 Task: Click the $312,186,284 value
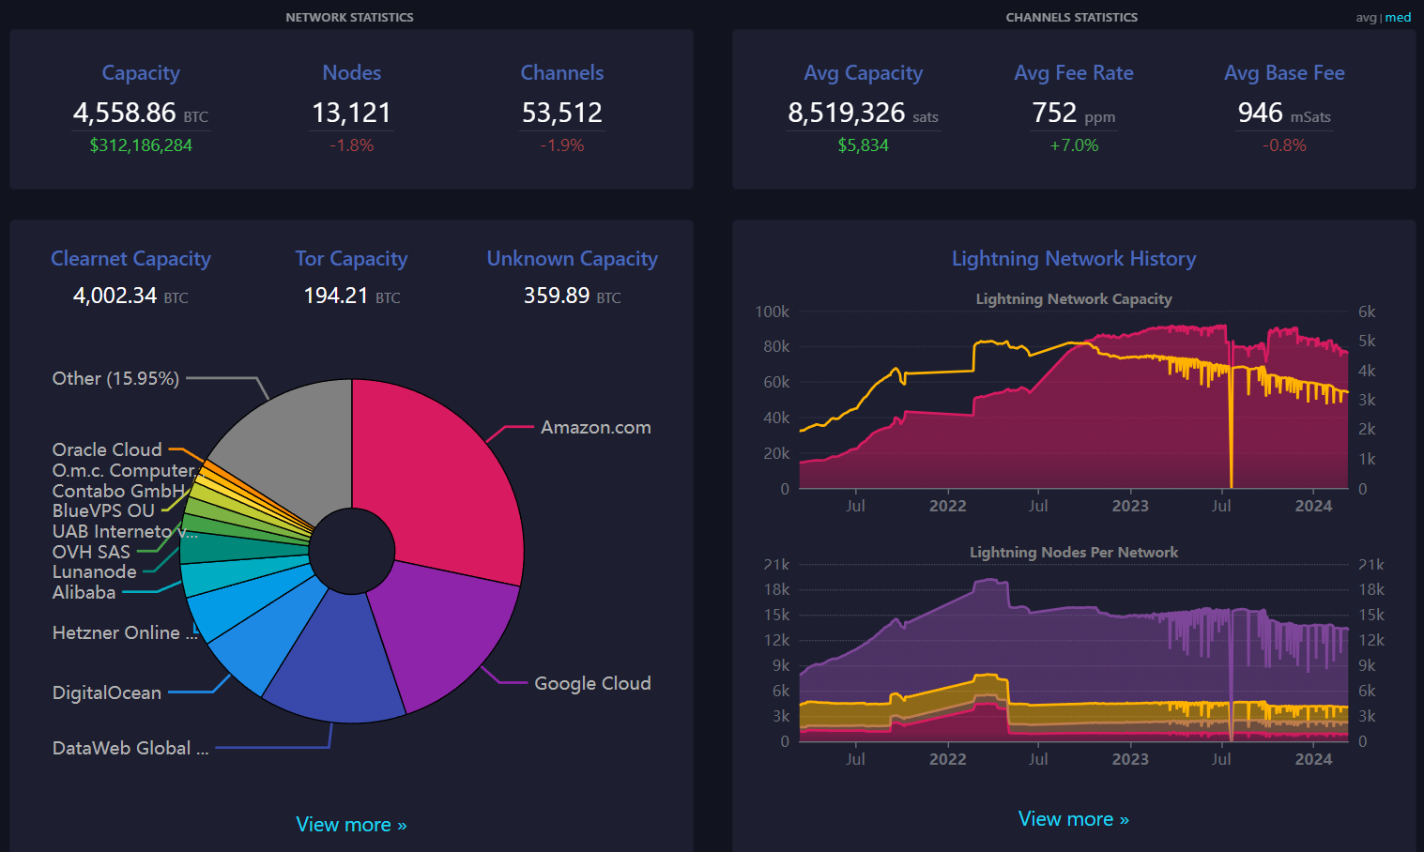tap(141, 145)
